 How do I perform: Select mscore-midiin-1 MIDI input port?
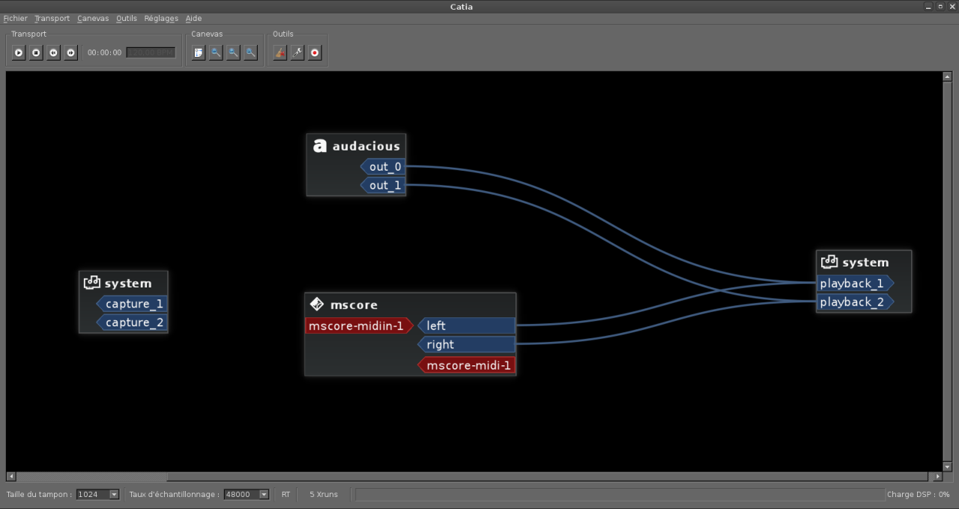click(360, 326)
